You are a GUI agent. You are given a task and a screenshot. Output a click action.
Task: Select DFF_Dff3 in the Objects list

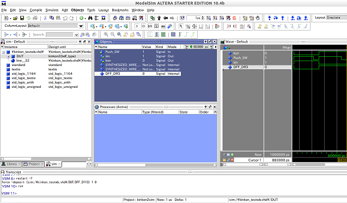click(138, 74)
